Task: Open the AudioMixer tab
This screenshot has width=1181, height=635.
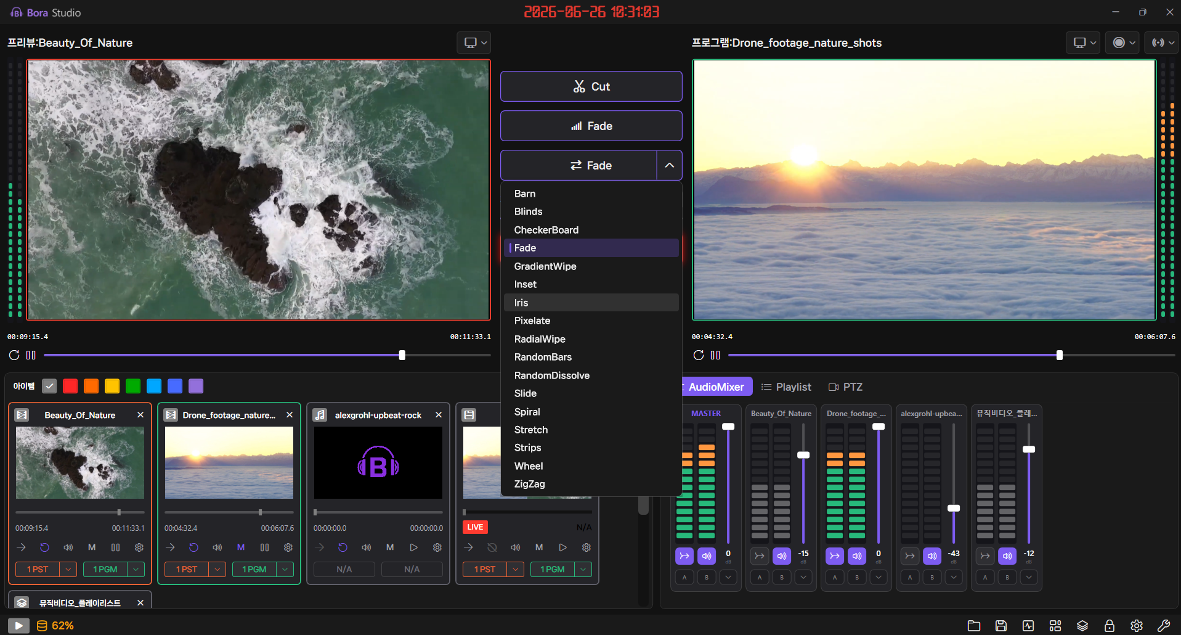Action: click(716, 387)
